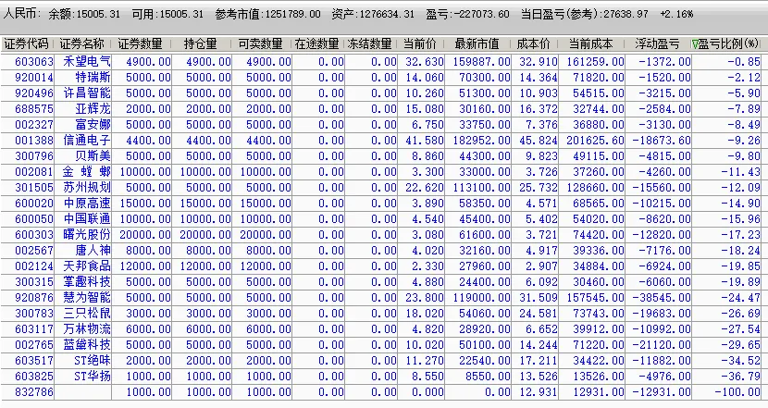Select the 亚辉龙 stock name

[x=93, y=109]
